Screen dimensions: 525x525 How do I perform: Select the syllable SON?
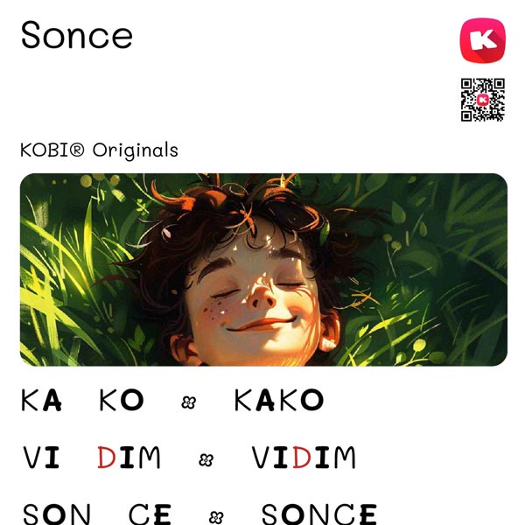point(56,514)
